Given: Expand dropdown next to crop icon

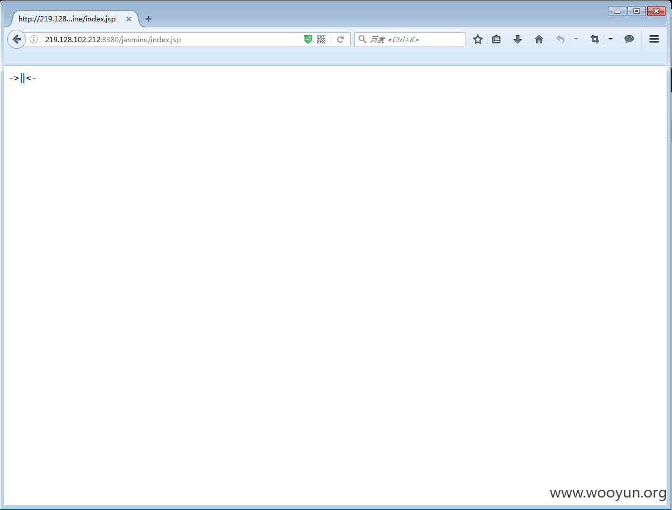Looking at the screenshot, I should [610, 39].
